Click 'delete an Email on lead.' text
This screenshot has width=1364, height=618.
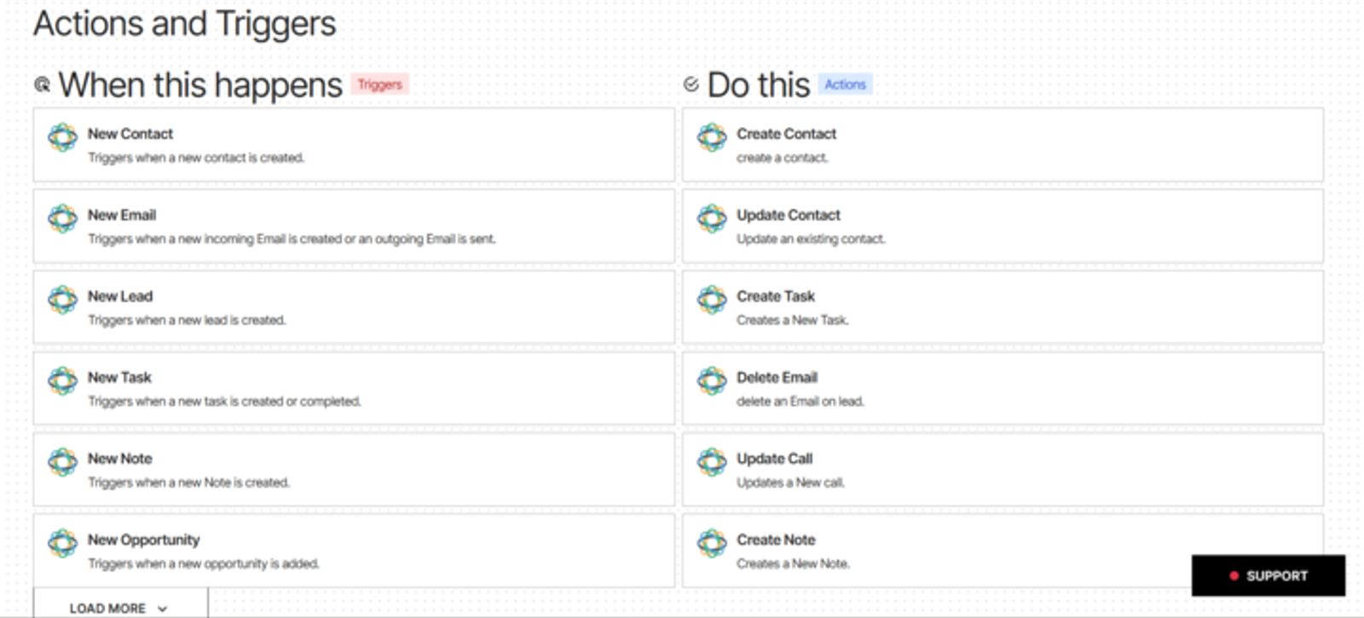coord(800,401)
